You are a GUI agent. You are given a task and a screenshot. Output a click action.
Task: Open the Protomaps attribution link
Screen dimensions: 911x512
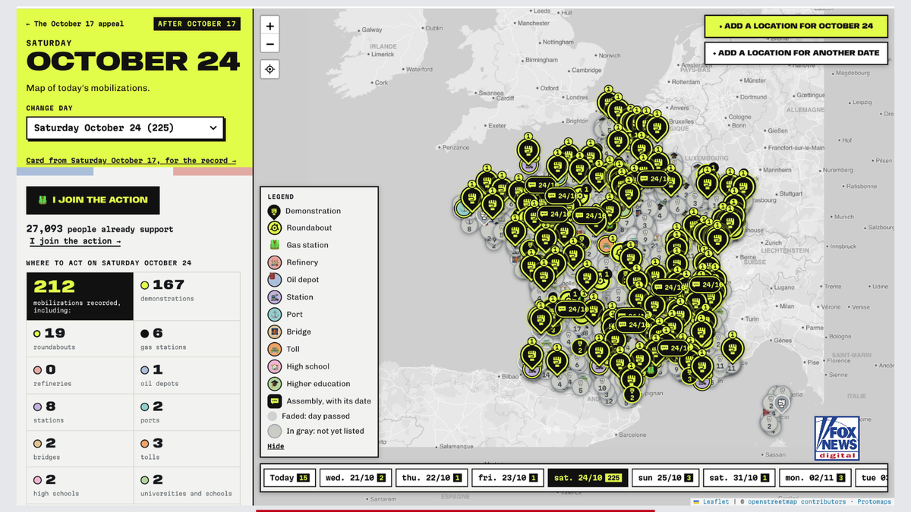tap(875, 501)
